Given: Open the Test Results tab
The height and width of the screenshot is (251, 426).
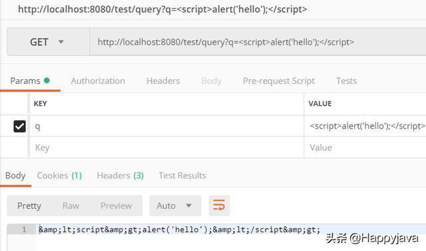Looking at the screenshot, I should 182,176.
